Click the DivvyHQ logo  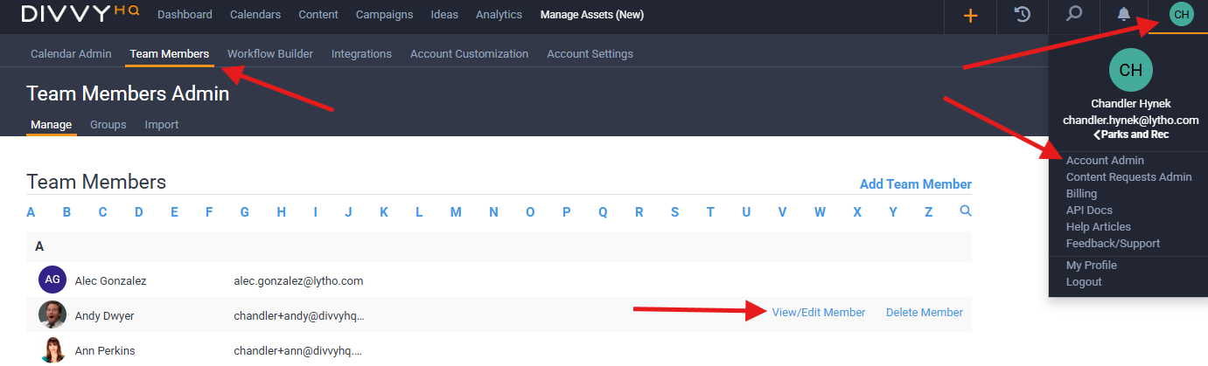pos(80,14)
